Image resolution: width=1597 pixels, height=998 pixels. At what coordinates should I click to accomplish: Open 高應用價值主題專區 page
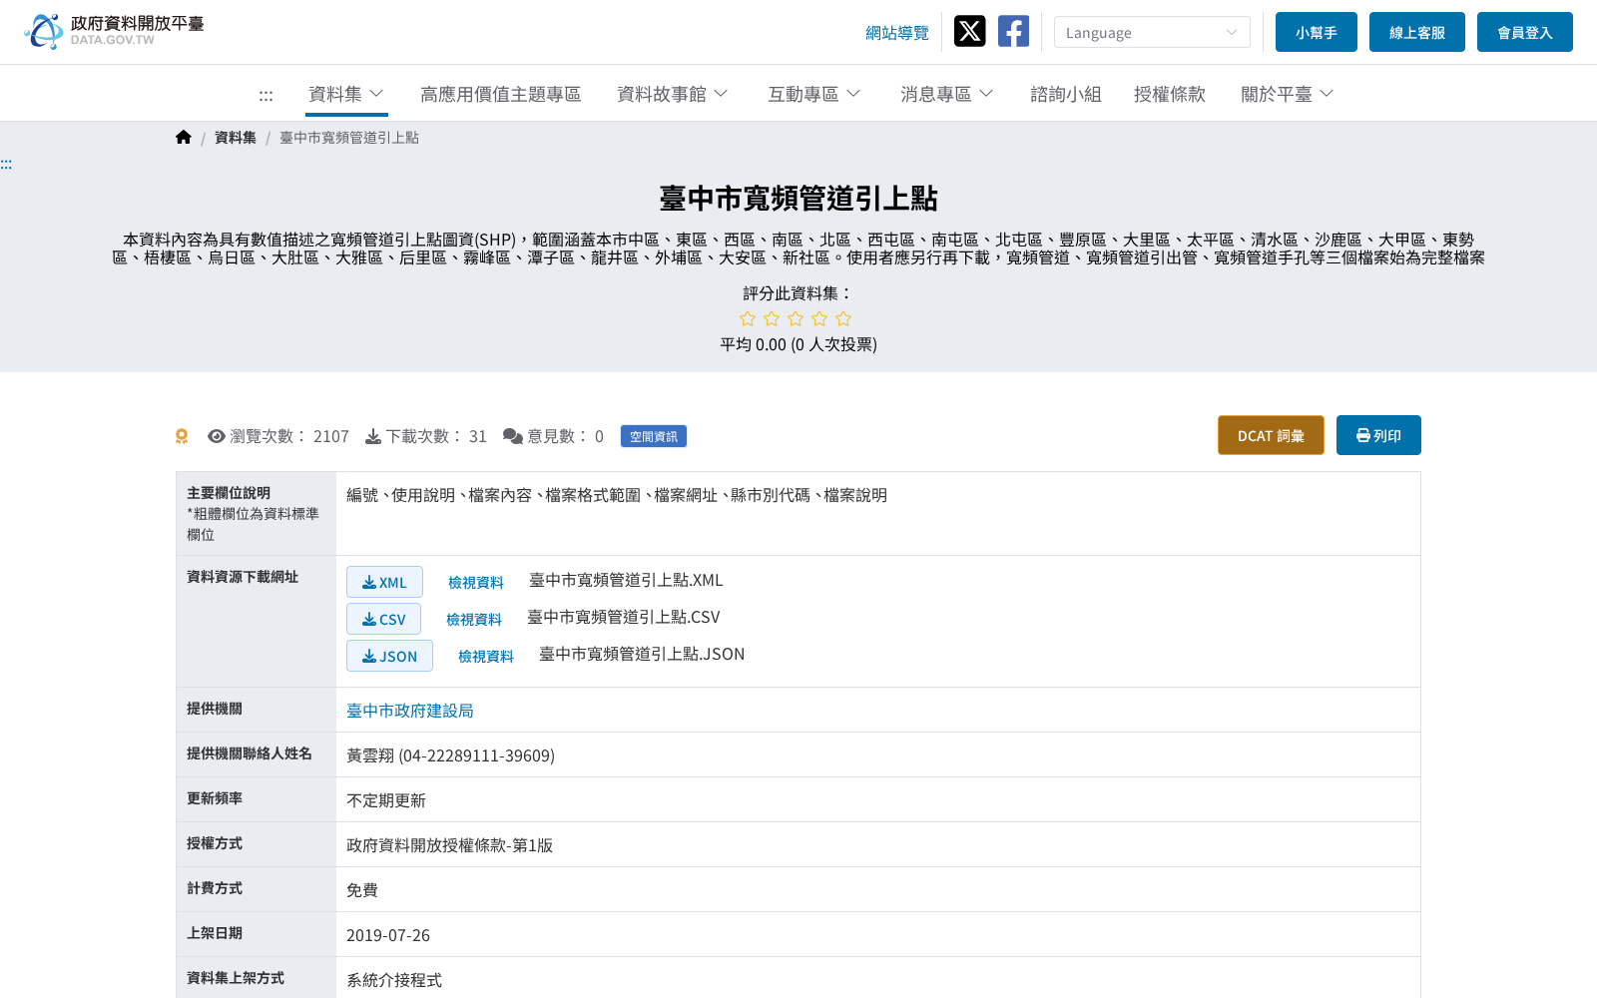click(x=501, y=94)
